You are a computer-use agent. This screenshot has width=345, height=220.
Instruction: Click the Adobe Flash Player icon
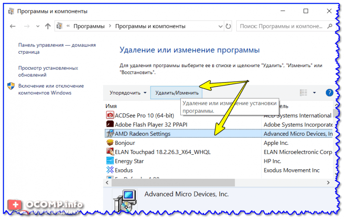tap(110, 124)
